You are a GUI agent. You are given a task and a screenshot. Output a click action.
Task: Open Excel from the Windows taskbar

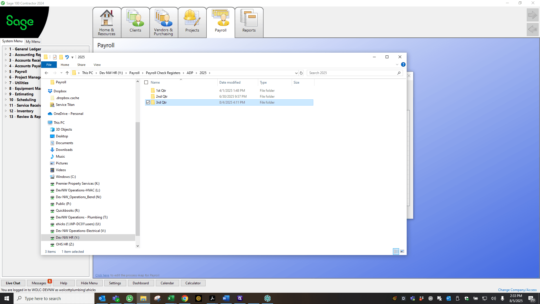coord(171,298)
